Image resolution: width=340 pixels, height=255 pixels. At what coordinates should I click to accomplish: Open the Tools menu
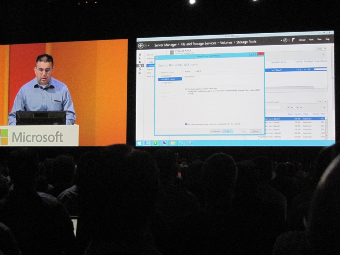point(311,40)
